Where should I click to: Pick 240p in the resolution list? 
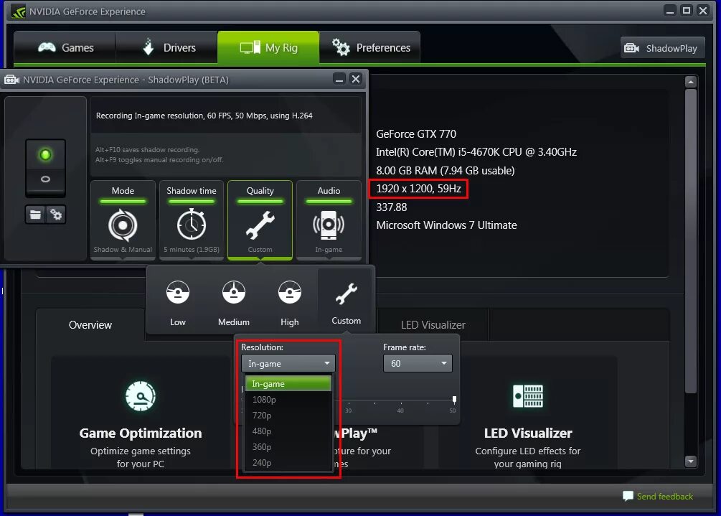point(288,463)
